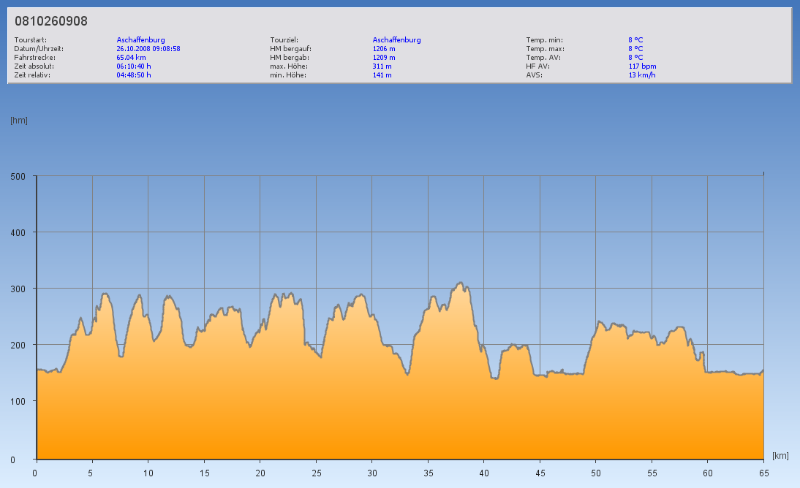Image resolution: width=800 pixels, height=488 pixels.
Task: Select the max. Höhe value 311 m
Action: [382, 66]
